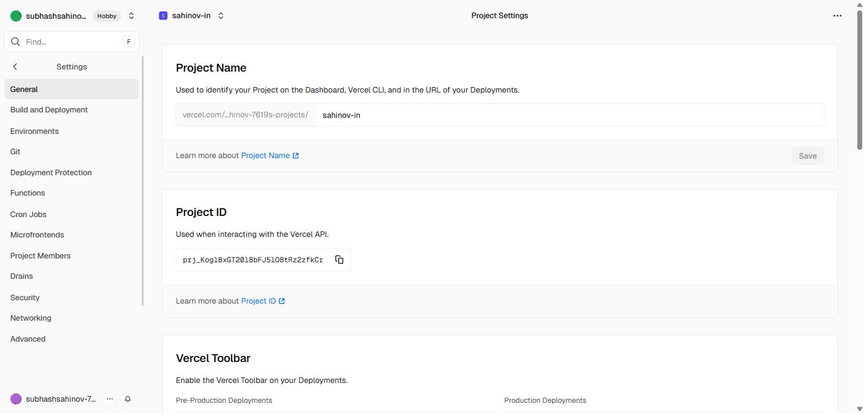The width and height of the screenshot is (864, 416).
Task: Open the three-dot menu at top right
Action: click(837, 15)
